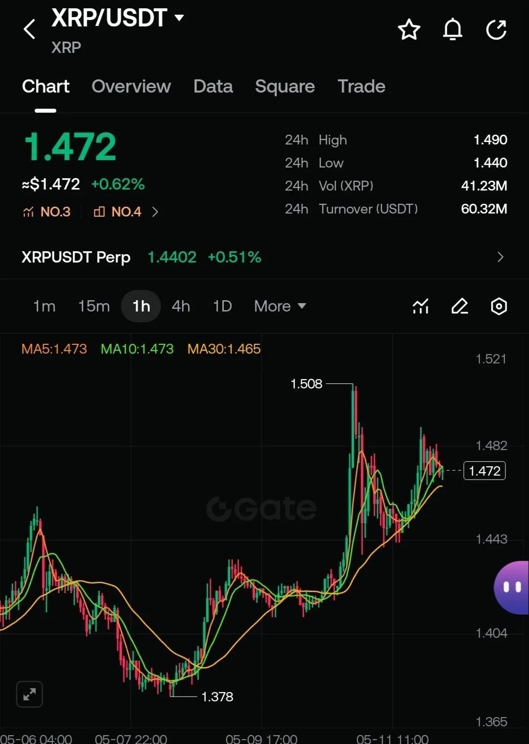Select the 1m timeframe
Viewport: 529px width, 744px height.
(x=44, y=306)
